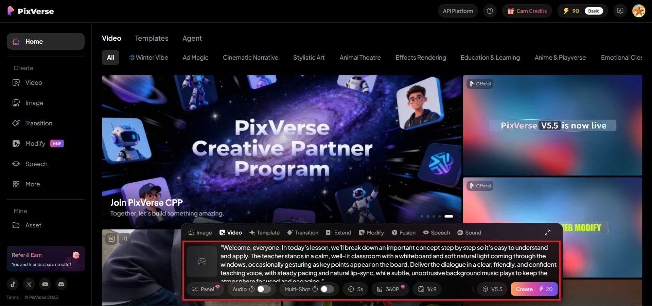Open the 360P resolution selector

click(x=390, y=289)
